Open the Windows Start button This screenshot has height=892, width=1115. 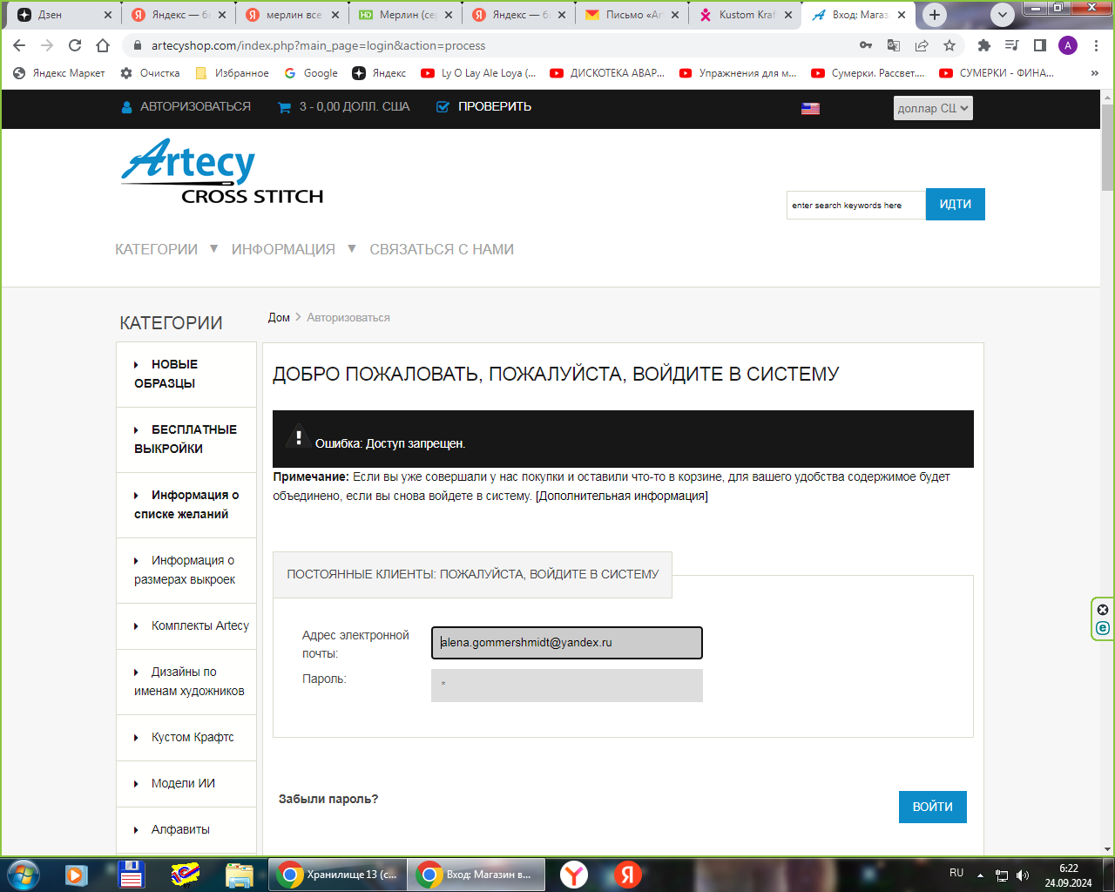[24, 874]
